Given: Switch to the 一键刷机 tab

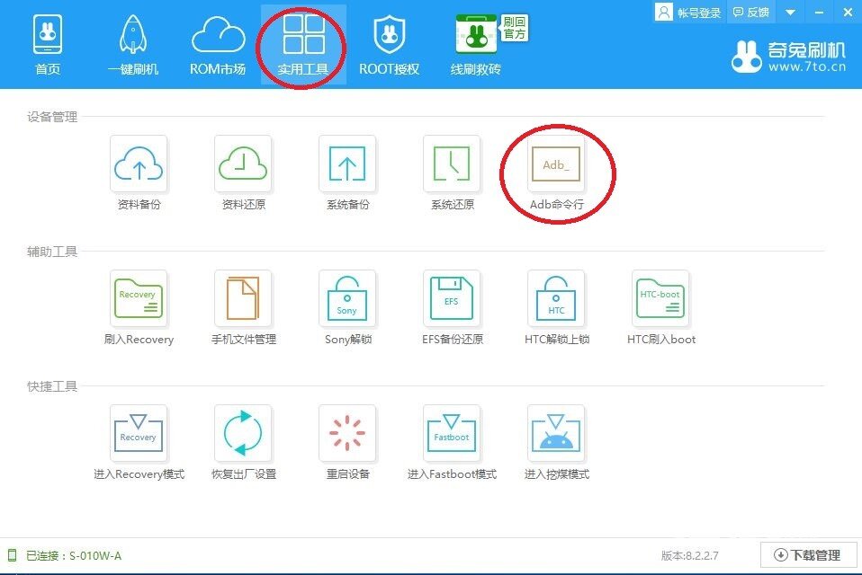Looking at the screenshot, I should [133, 45].
